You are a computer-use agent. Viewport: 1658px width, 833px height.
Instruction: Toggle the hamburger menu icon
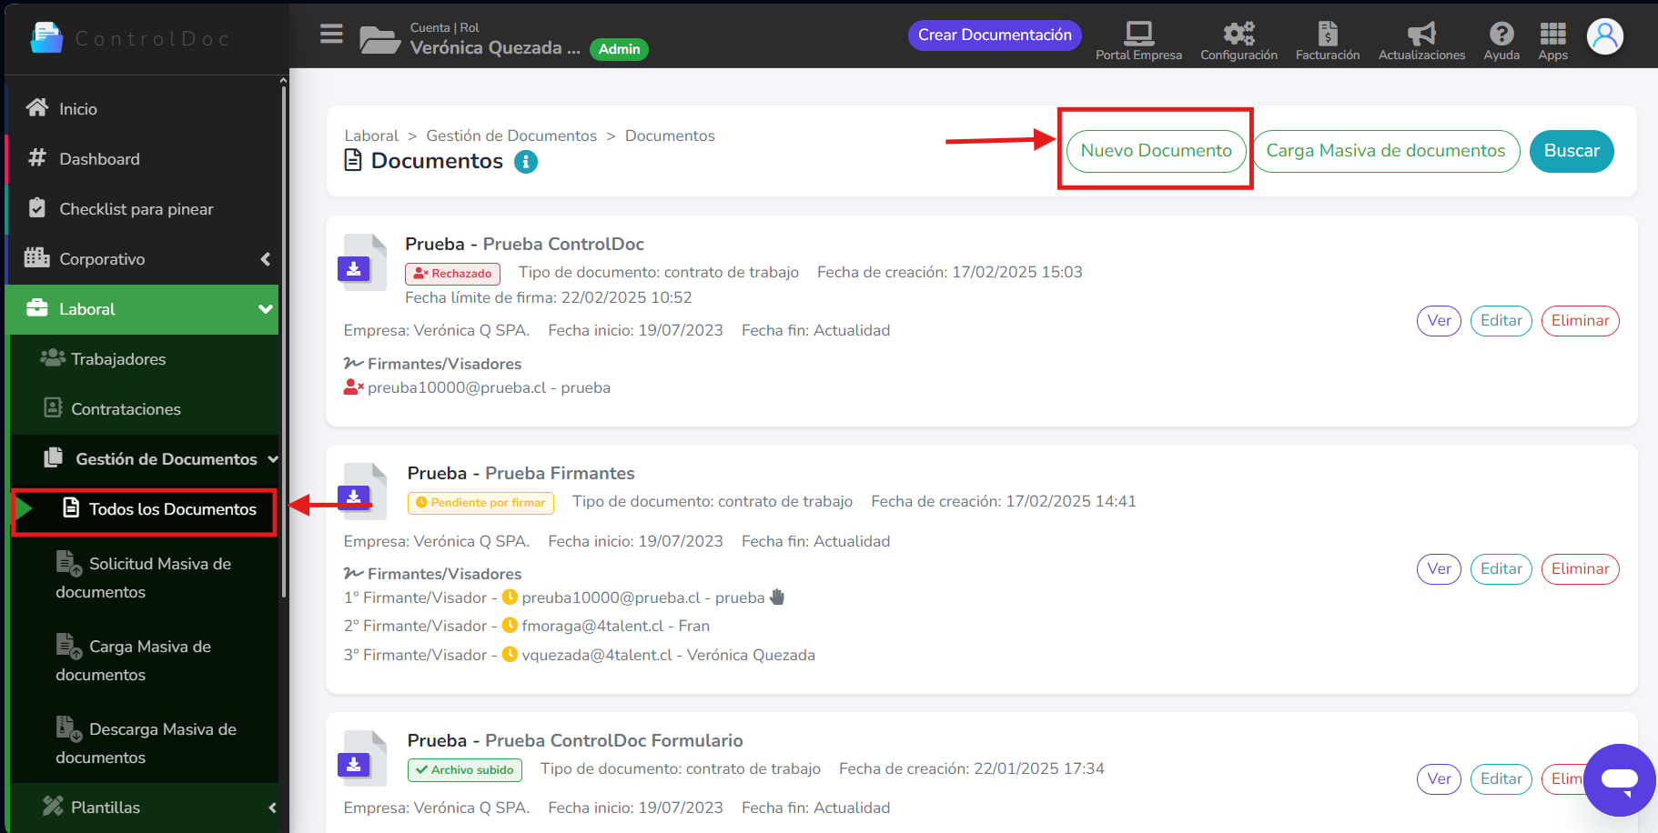331,35
